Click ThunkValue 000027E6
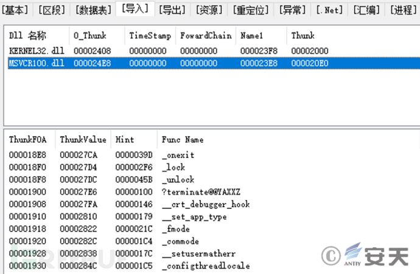 79,191
